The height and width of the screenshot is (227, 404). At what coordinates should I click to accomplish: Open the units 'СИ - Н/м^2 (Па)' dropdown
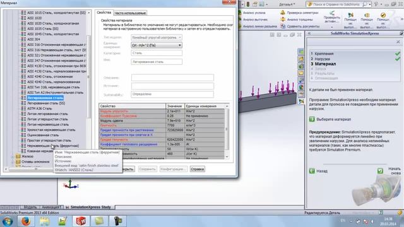[x=157, y=45]
